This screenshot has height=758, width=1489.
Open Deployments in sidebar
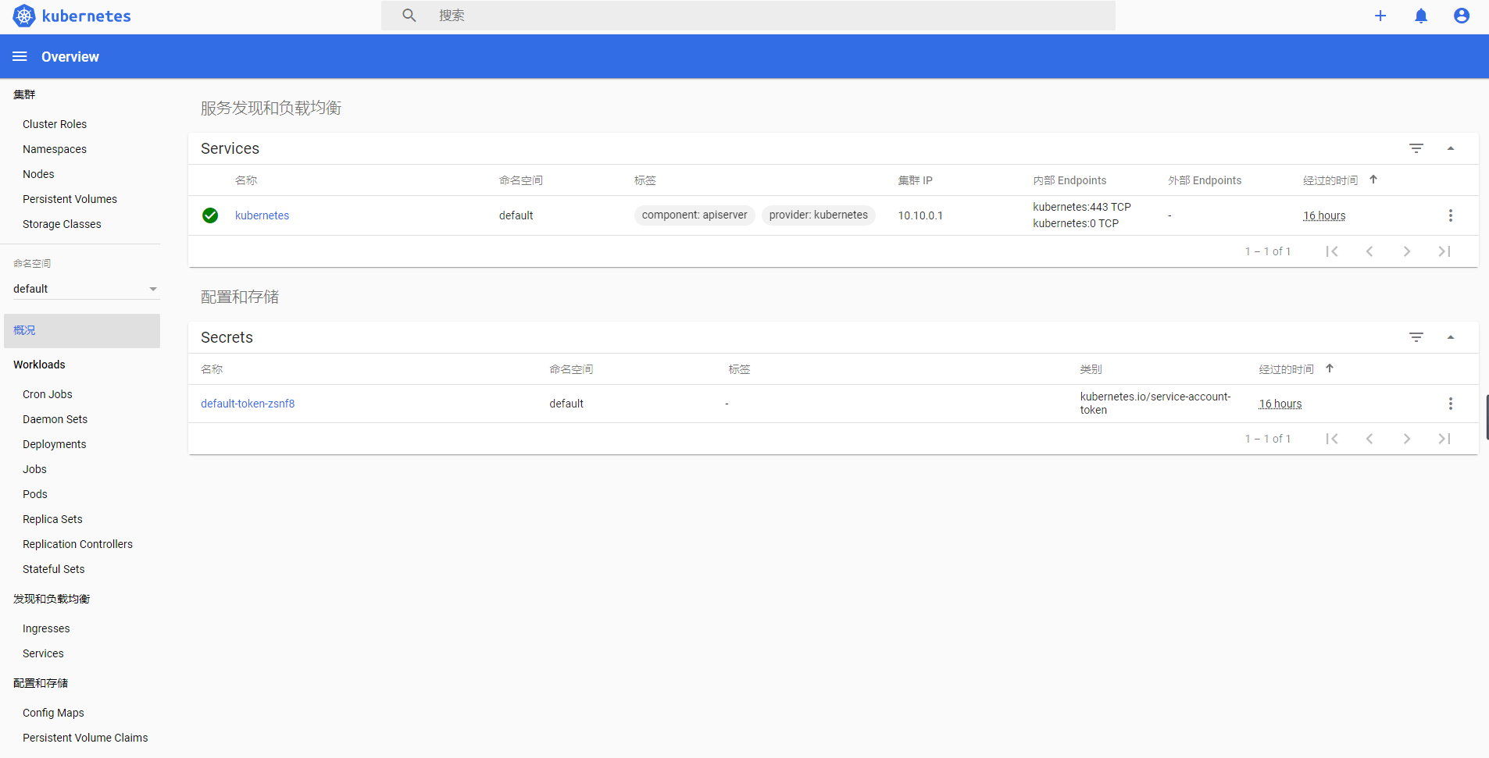click(x=55, y=444)
